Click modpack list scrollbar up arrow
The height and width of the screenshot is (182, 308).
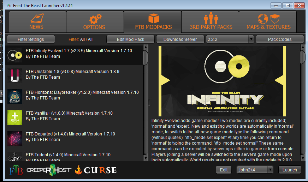click(146, 47)
